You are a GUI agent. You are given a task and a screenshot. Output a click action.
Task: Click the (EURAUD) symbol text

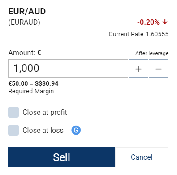pos(24,22)
